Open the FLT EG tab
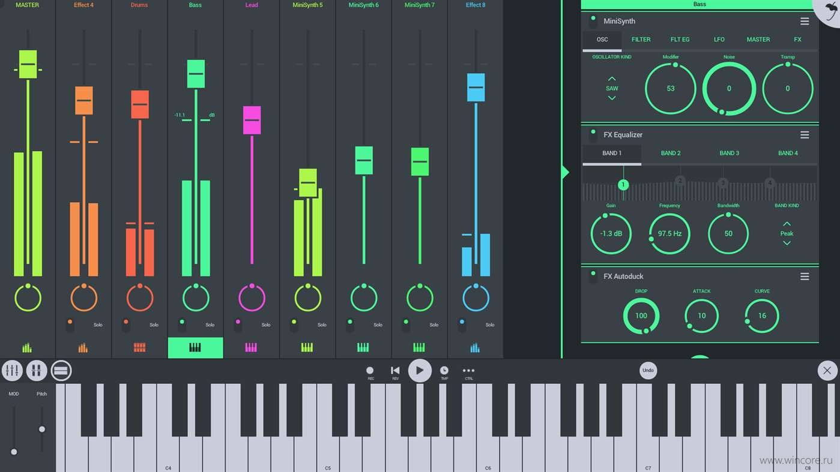The width and height of the screenshot is (840, 472). pos(680,40)
